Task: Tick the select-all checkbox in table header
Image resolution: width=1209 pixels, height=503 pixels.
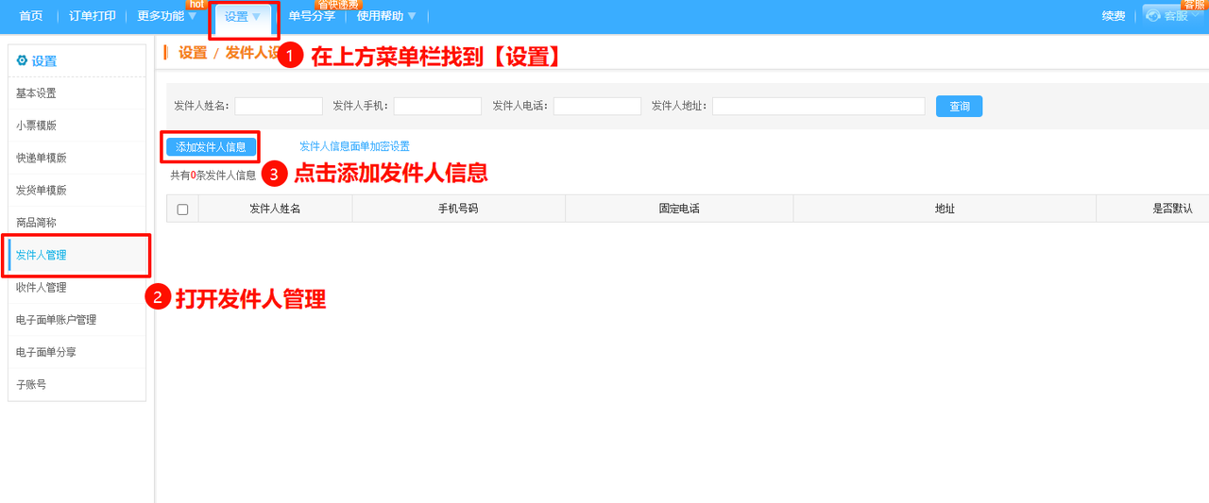Action: coord(182,210)
